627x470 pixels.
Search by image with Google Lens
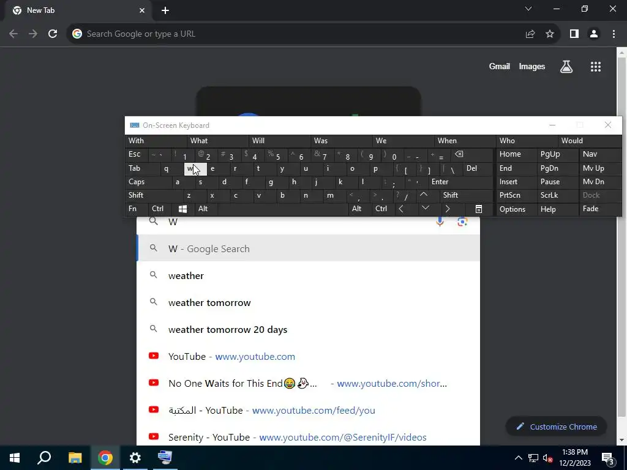(x=462, y=222)
